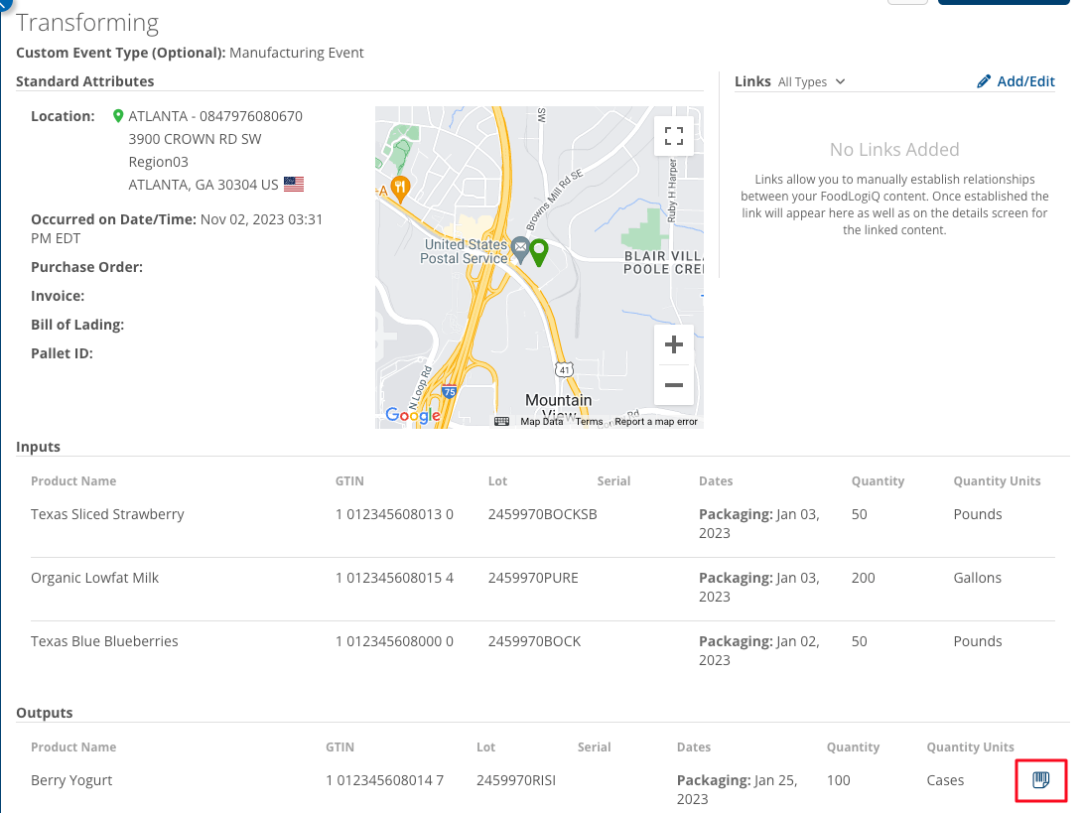Click the Google logo on the map
Viewport: 1084px width, 813px height.
pyautogui.click(x=412, y=416)
